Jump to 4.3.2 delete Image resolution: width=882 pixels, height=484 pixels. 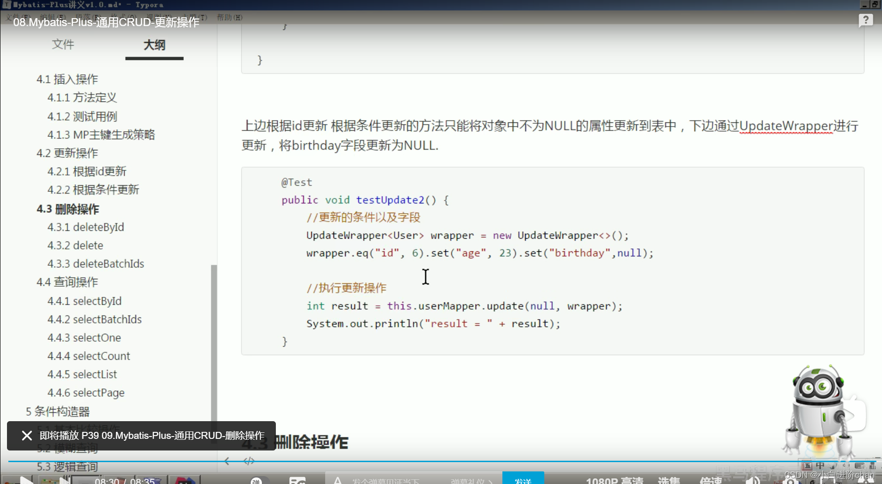75,245
